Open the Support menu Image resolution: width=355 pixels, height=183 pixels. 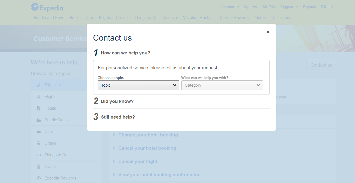289,7
